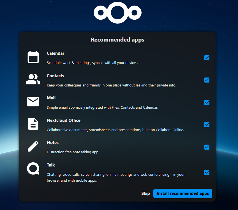The height and width of the screenshot is (210, 238).
Task: Click the Nextcloud Office document icon
Action: pyautogui.click(x=33, y=124)
